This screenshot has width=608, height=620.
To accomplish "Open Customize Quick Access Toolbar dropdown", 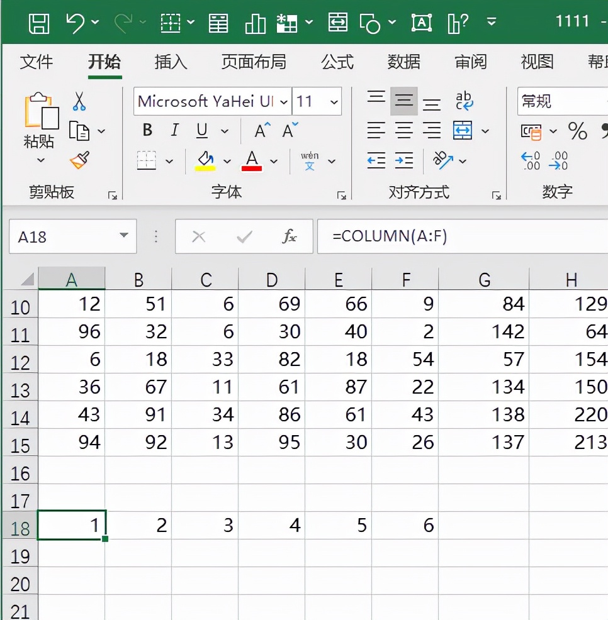I will point(491,22).
